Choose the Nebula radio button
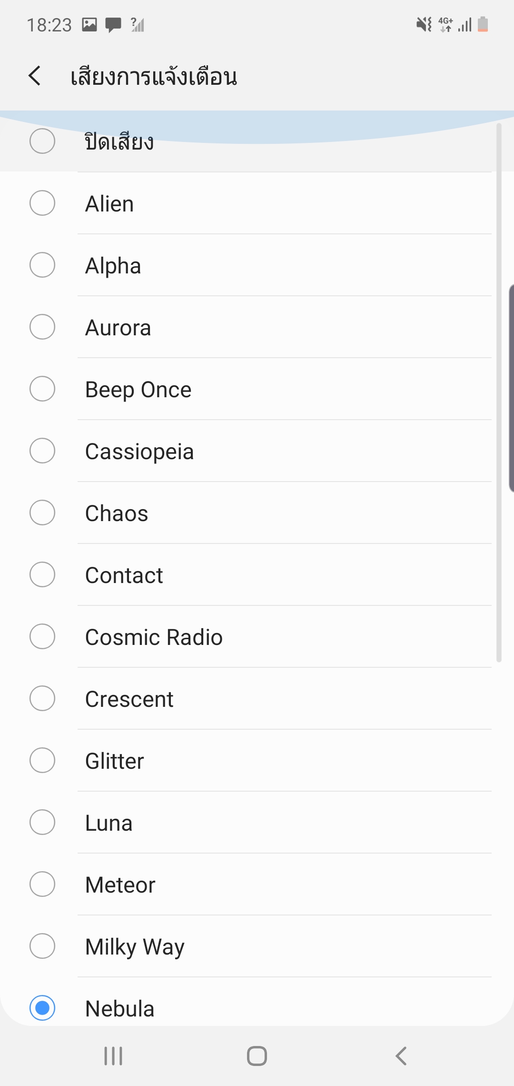The width and height of the screenshot is (514, 1086). click(42, 1007)
